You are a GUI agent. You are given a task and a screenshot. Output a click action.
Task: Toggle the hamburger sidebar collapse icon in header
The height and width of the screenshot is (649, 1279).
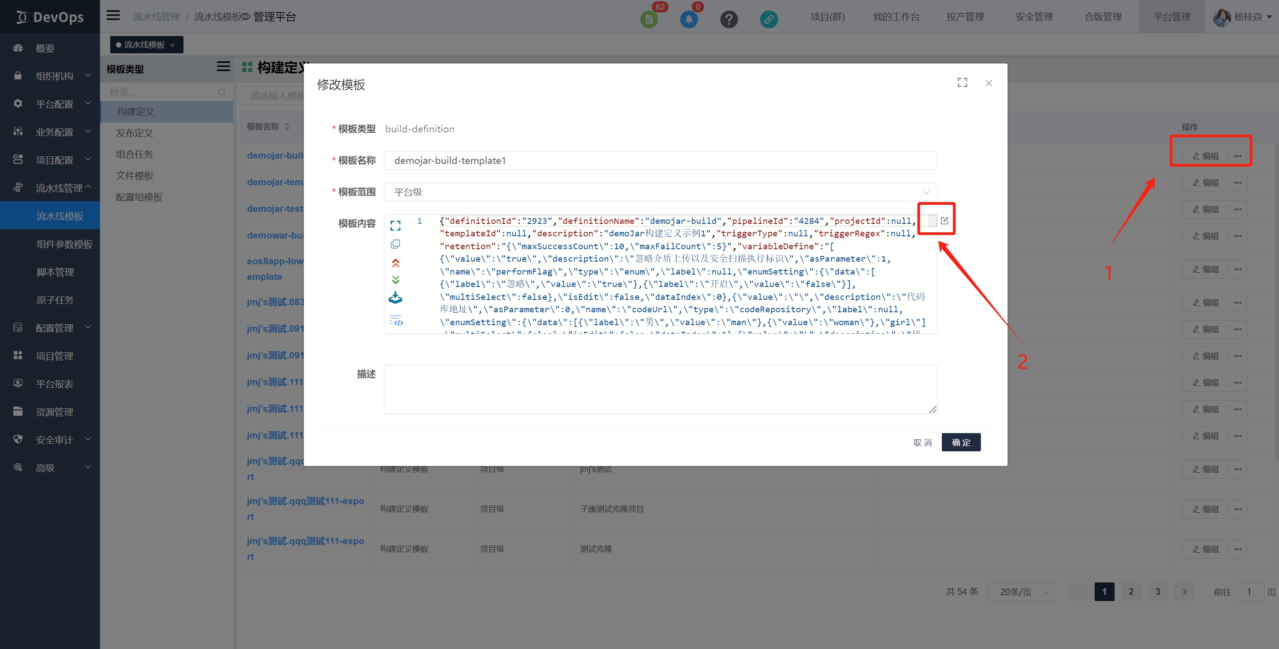[x=113, y=16]
